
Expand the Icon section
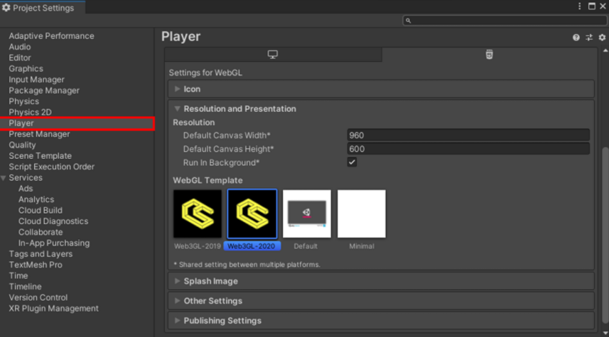coord(381,89)
